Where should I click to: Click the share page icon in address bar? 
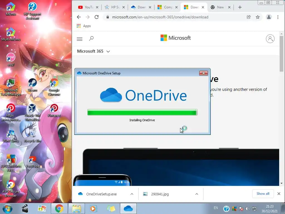tap(249, 17)
